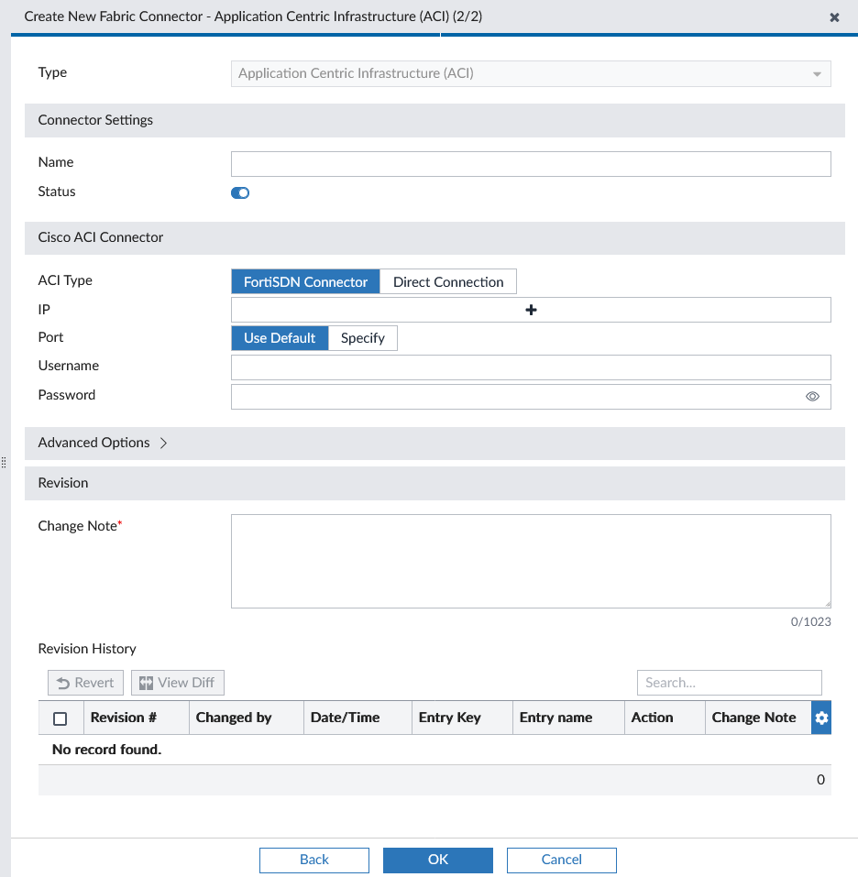Image resolution: width=858 pixels, height=877 pixels.
Task: Click Back to return to the previous step
Action: (x=313, y=860)
